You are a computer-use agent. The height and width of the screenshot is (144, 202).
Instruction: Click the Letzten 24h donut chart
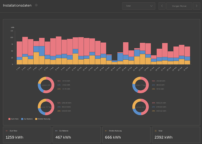point(46,85)
